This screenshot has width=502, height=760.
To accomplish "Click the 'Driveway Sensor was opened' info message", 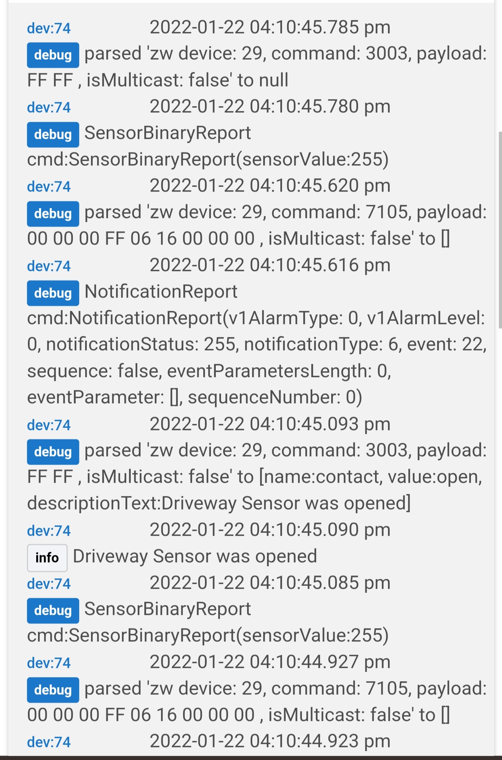I will click(195, 557).
